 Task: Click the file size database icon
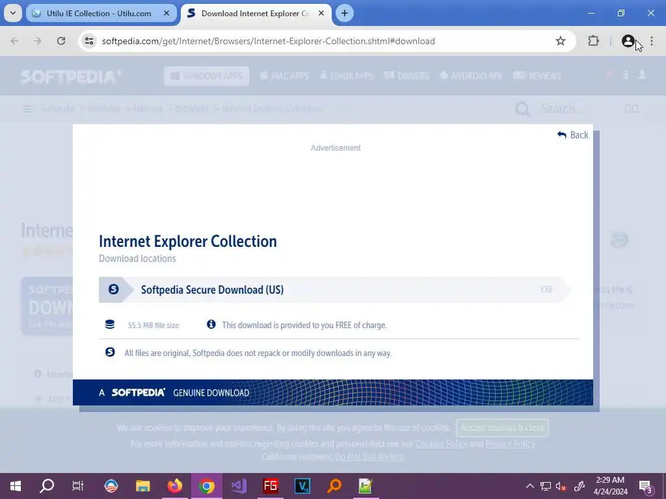tap(109, 325)
